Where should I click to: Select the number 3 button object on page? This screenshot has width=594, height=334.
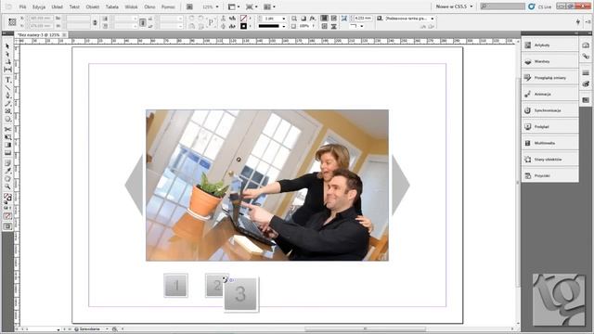pyautogui.click(x=240, y=294)
